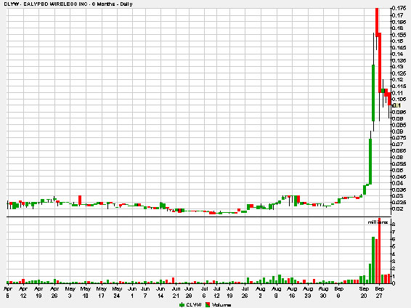Click the 0.02 price axis label
This screenshot has height=308, width=411.
[398, 208]
